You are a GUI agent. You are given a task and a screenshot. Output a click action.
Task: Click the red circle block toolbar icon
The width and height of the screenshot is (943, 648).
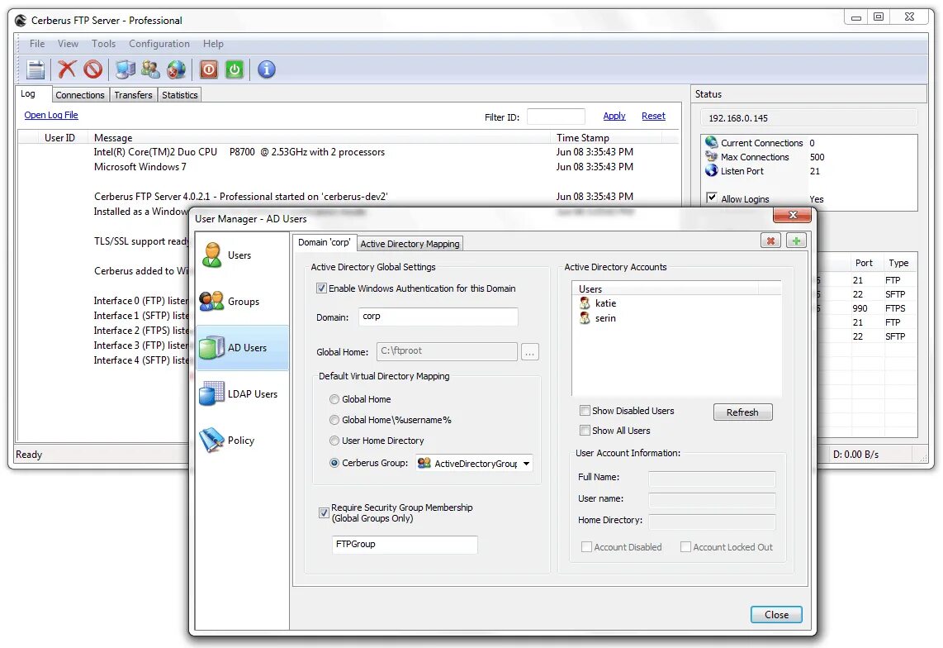(x=93, y=70)
